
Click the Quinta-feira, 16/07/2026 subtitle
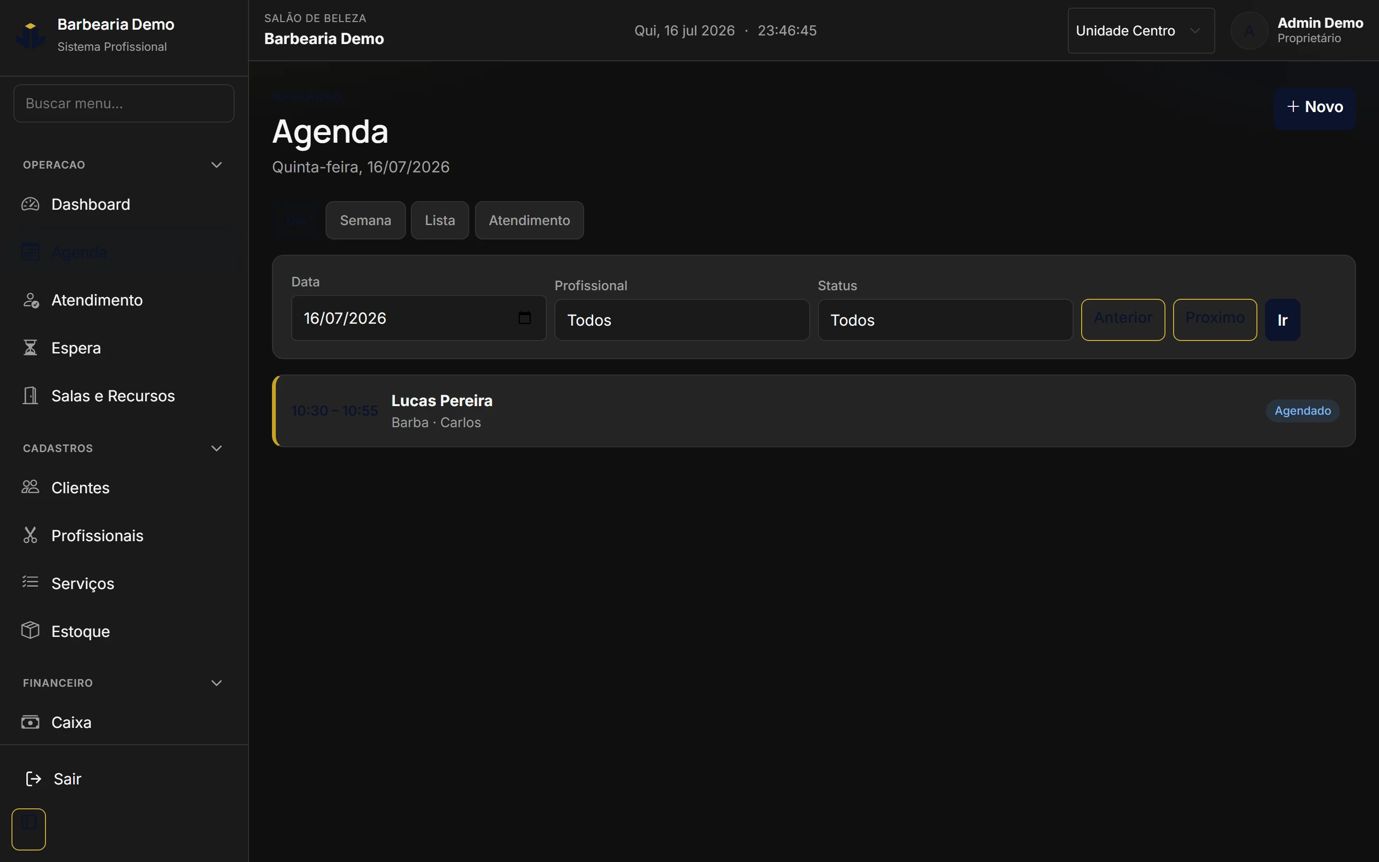click(361, 167)
